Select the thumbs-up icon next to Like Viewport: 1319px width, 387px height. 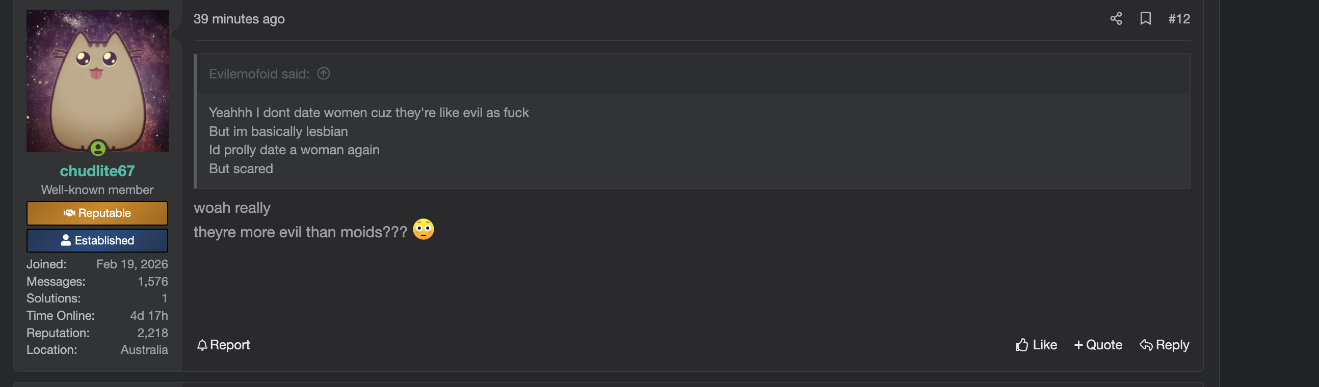(1020, 345)
